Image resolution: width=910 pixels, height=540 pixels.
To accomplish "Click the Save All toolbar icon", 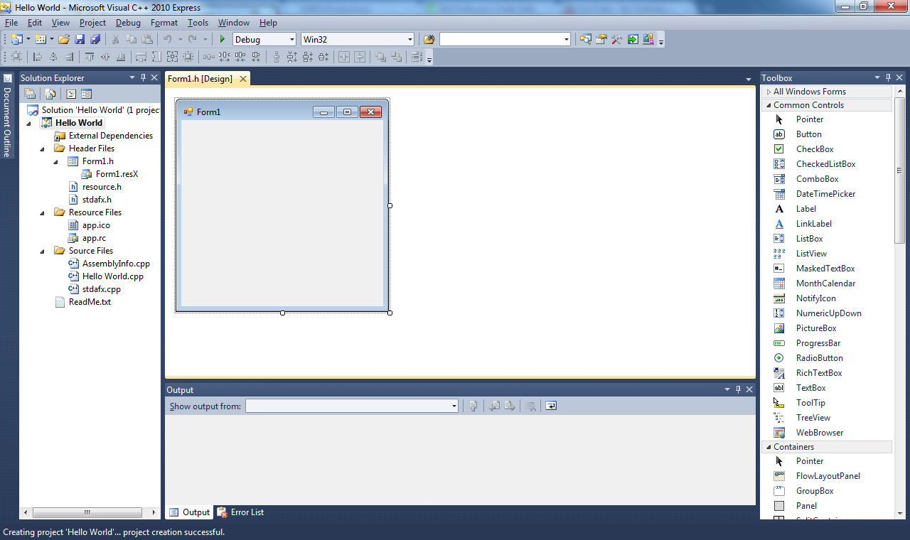I will click(95, 39).
